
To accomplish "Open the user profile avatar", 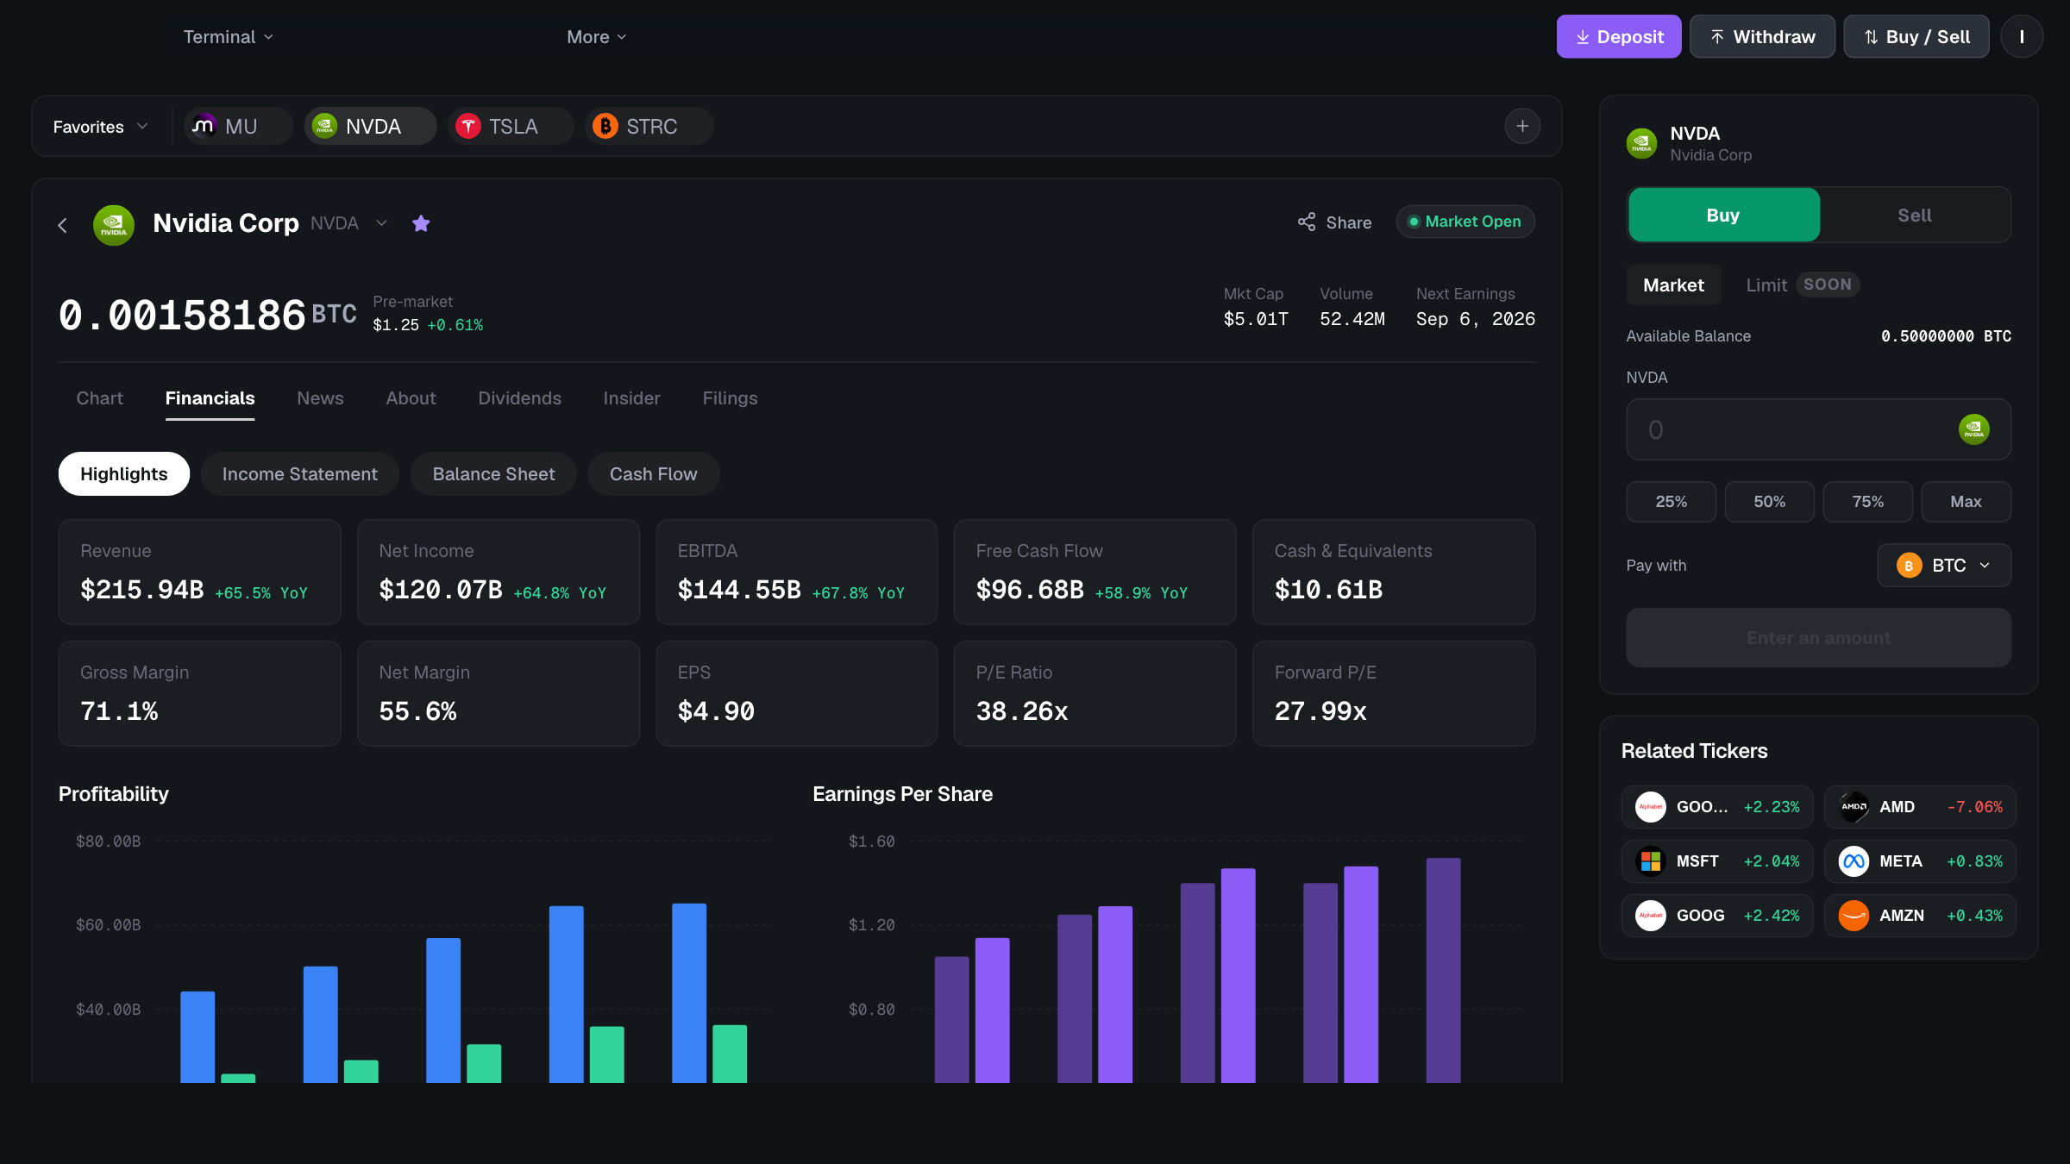I will [2022, 36].
